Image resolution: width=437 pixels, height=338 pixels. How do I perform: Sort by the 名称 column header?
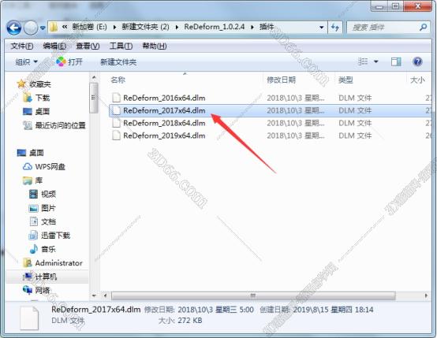(118, 80)
